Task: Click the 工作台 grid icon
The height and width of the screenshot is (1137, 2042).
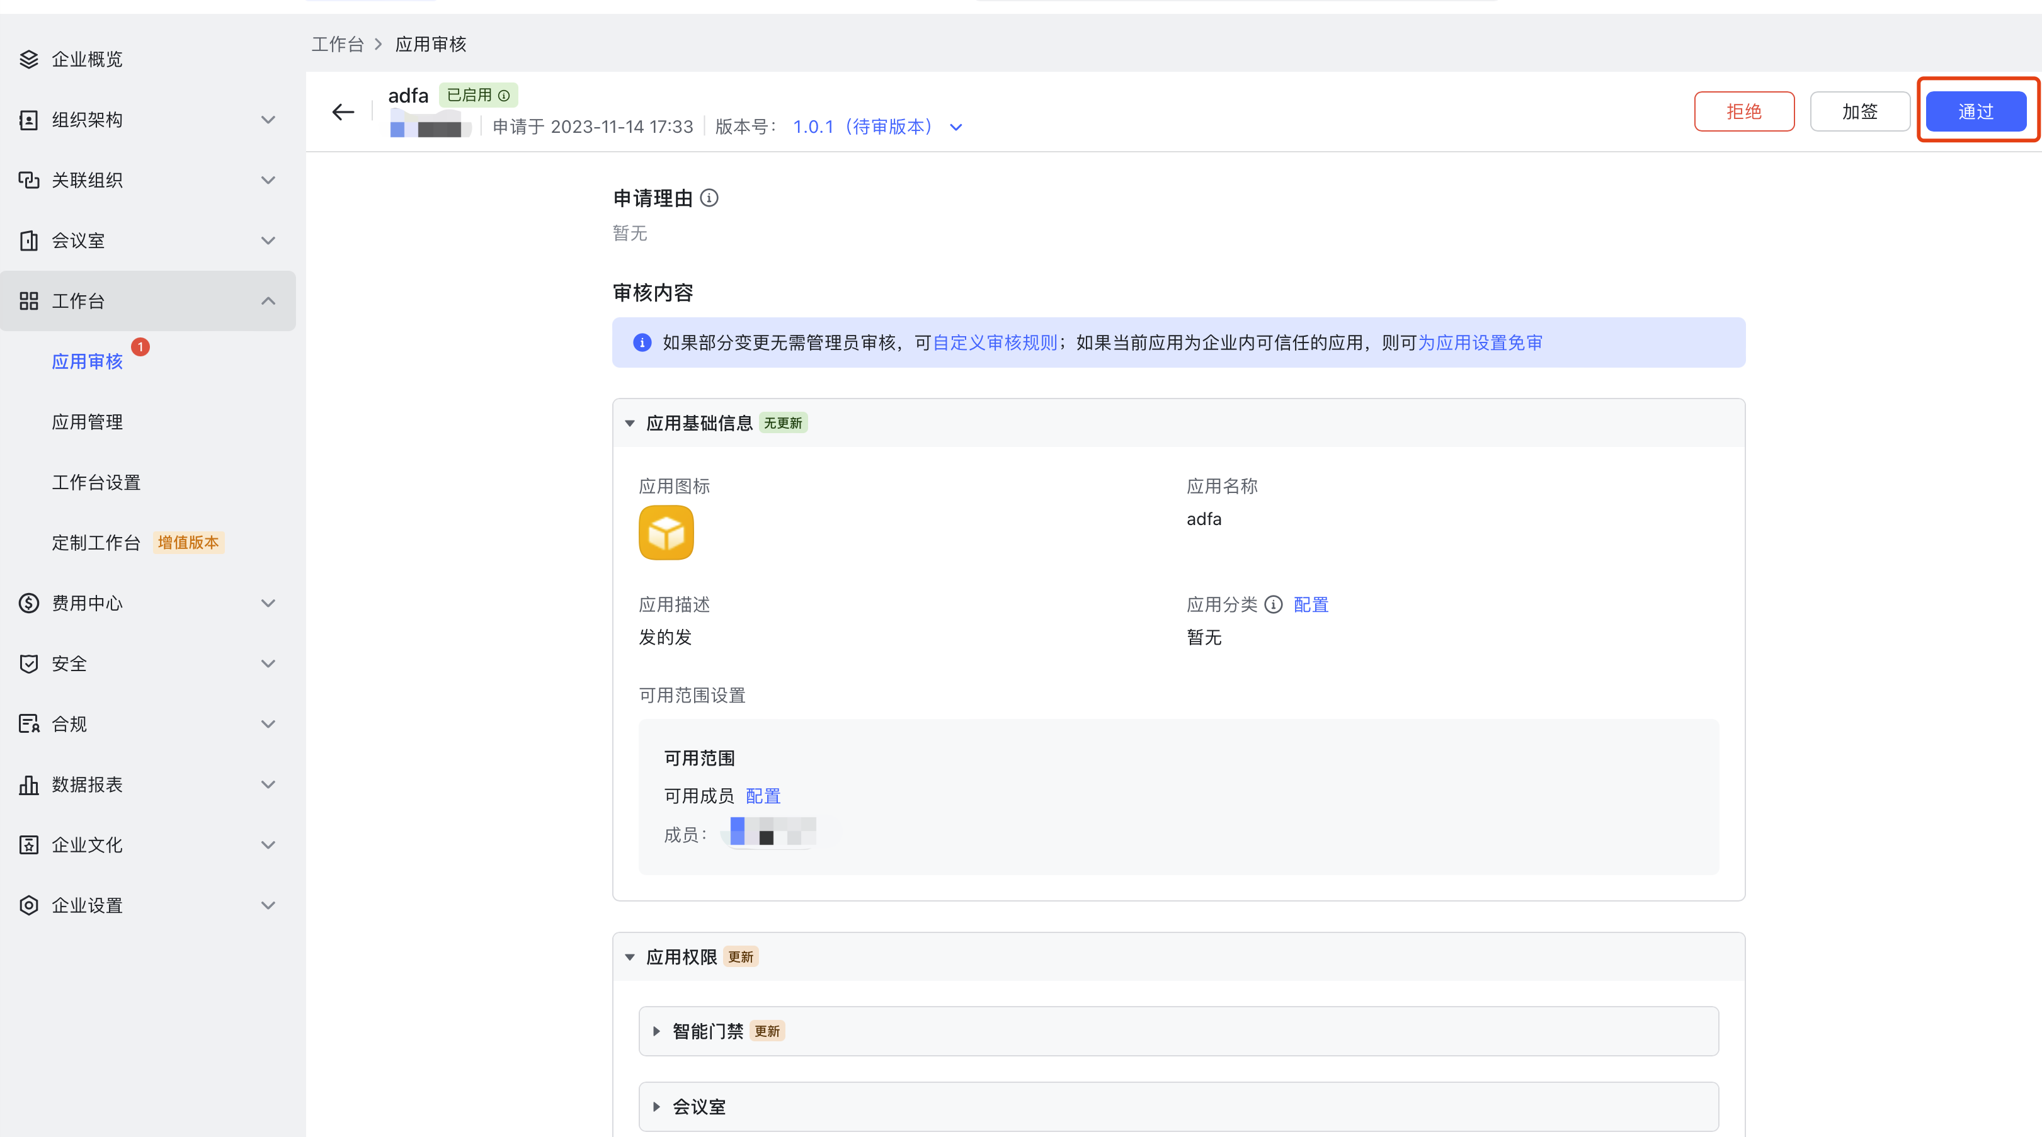Action: pyautogui.click(x=28, y=301)
